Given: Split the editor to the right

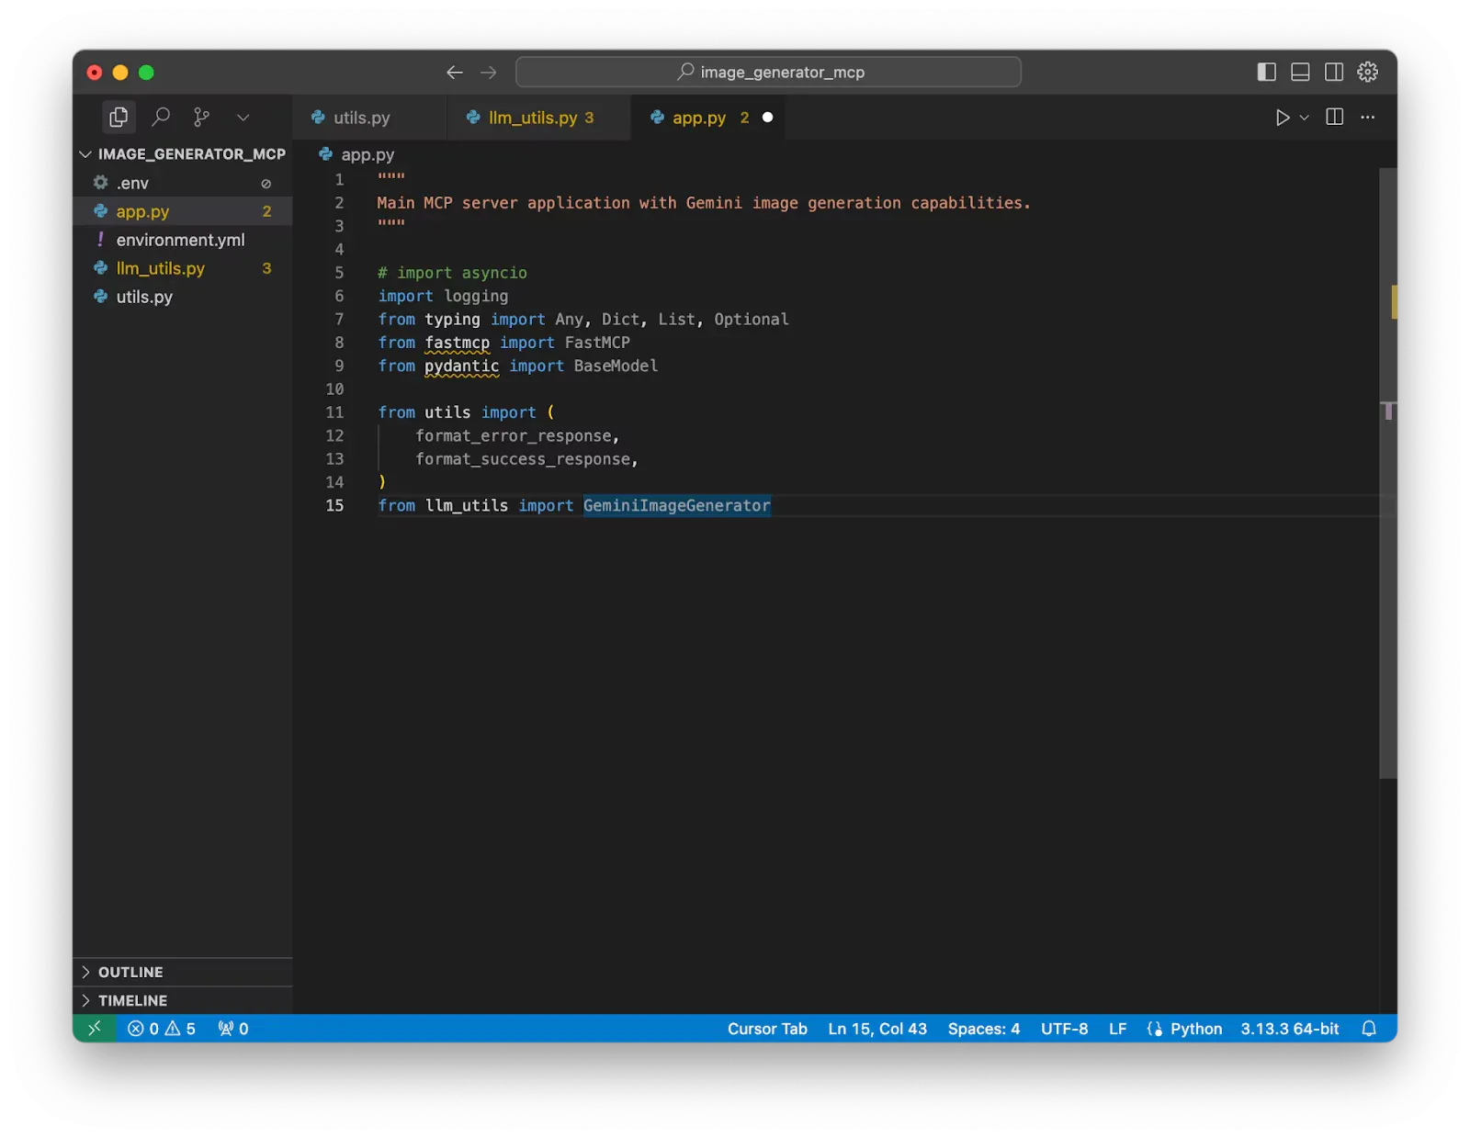Looking at the screenshot, I should point(1334,117).
